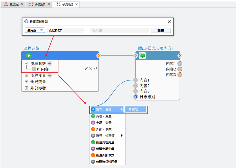Click the 内容2 input port circle

[136, 86]
